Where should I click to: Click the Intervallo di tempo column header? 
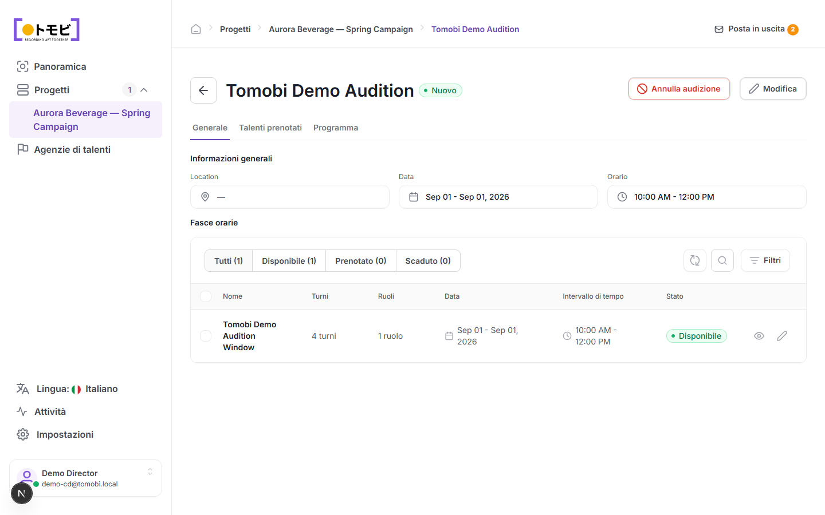[x=593, y=296]
